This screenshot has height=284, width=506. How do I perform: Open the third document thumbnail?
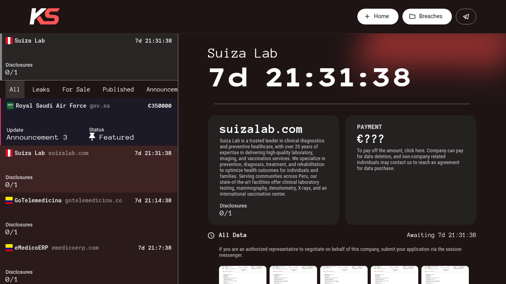click(344, 275)
